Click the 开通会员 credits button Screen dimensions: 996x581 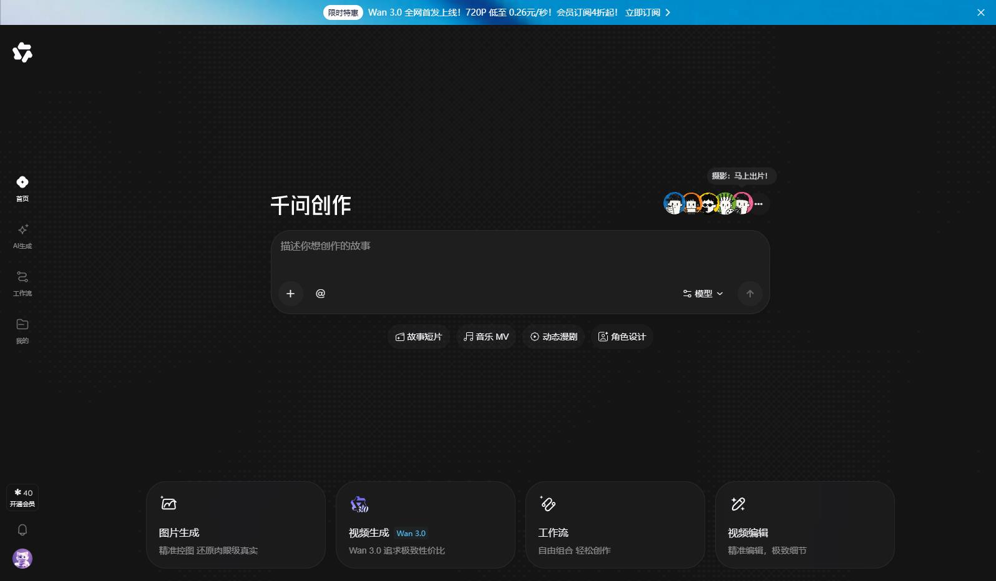[22, 497]
